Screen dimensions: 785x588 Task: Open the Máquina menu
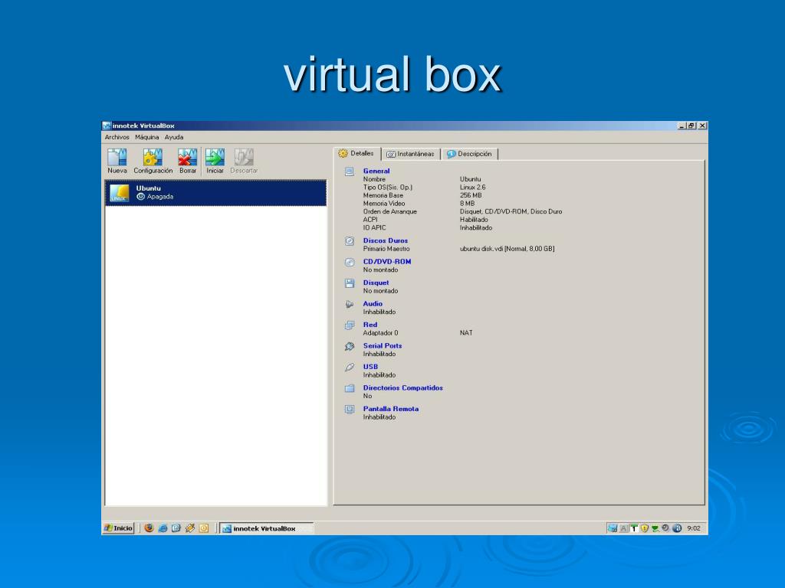coord(146,137)
